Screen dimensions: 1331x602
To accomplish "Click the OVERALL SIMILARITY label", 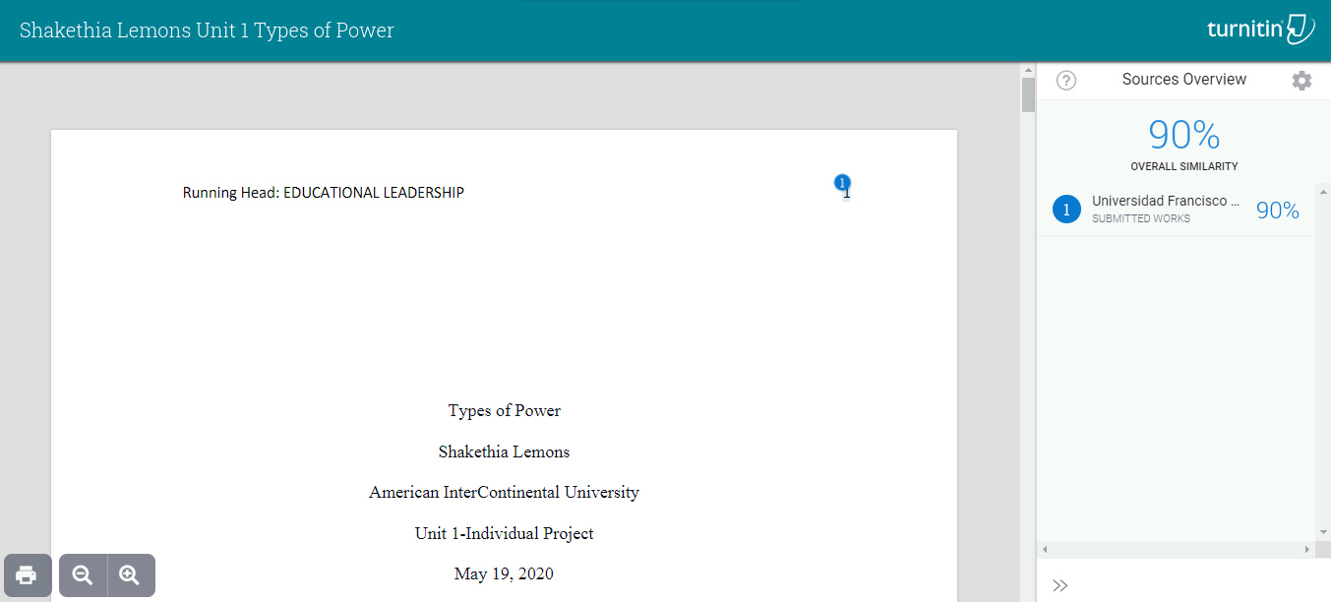I will coord(1184,166).
